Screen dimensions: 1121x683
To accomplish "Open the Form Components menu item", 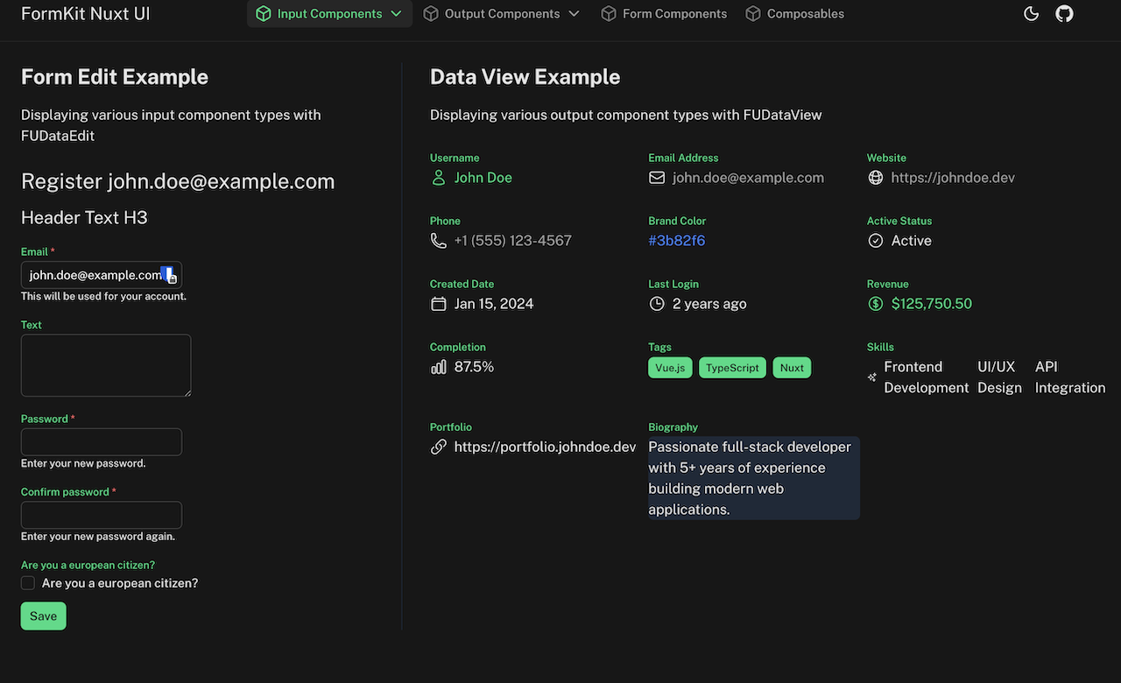I will point(664,14).
